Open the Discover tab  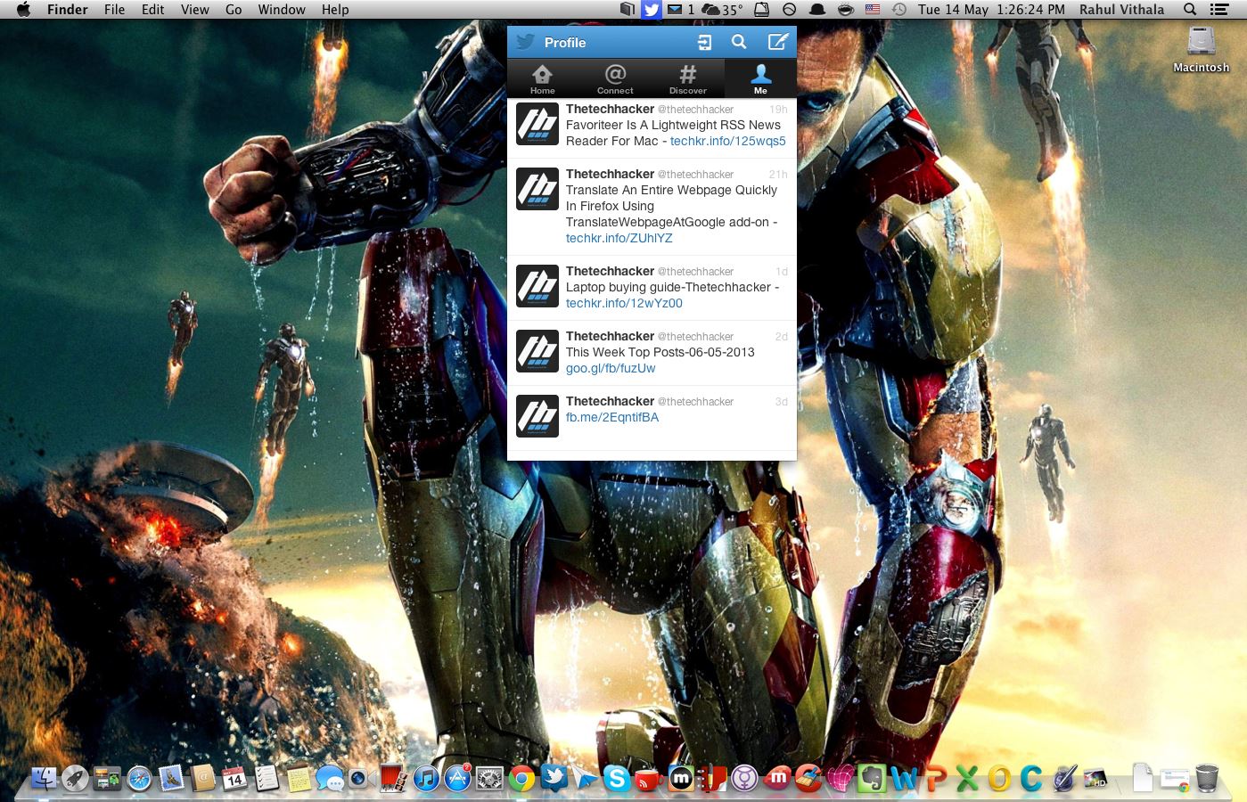(687, 78)
